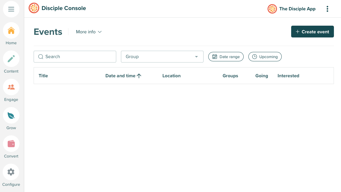Screen dimensions: 341x192
Task: Open Grow via the leaf icon
Action: (x=11, y=115)
